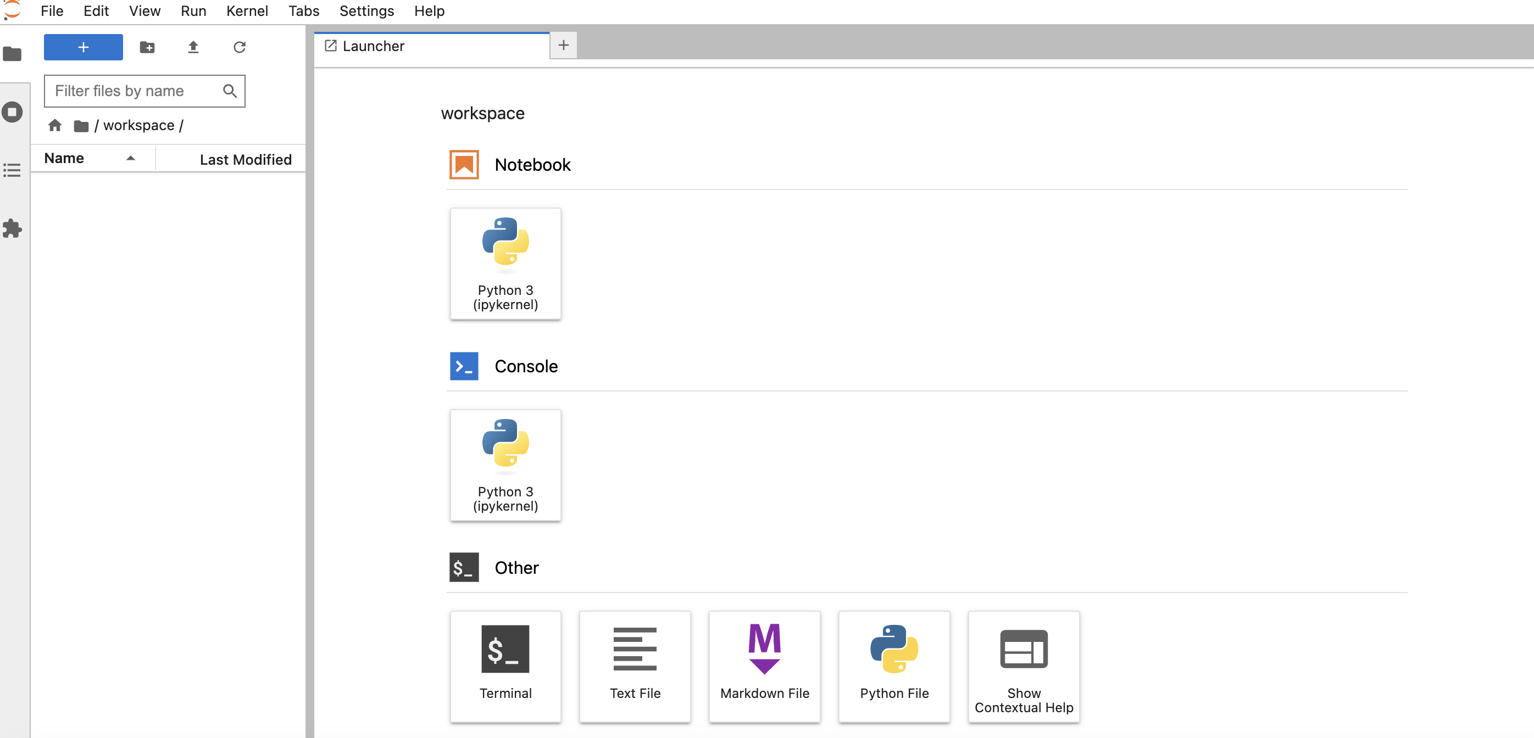1534x738 pixels.
Task: Sort files by Name column arrow
Action: pyautogui.click(x=130, y=158)
